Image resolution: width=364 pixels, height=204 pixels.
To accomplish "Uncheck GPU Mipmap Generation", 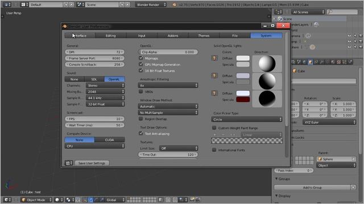I will [141, 64].
